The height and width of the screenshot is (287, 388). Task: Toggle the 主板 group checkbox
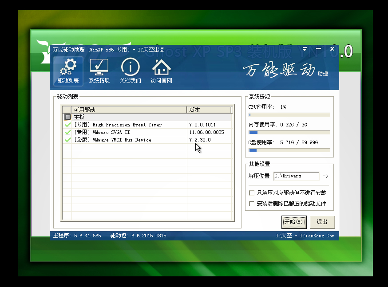coord(67,117)
